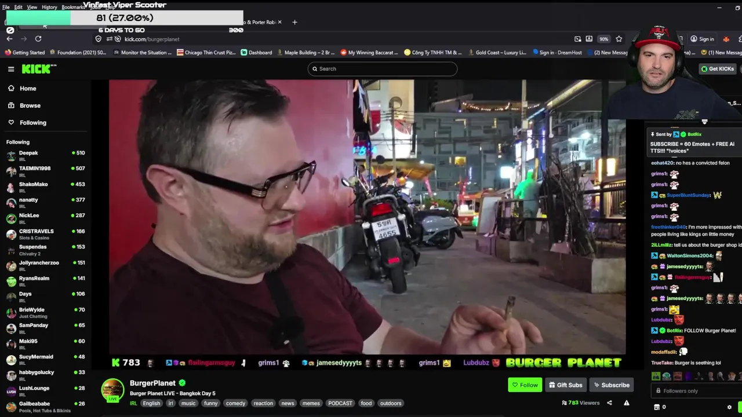Open chat settings gear icon
742x417 pixels.
[729, 407]
